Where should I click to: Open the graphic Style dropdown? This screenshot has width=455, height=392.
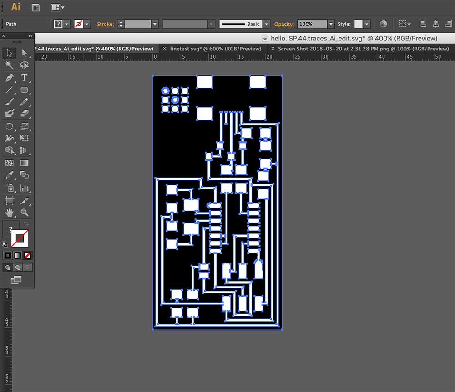pyautogui.click(x=367, y=24)
